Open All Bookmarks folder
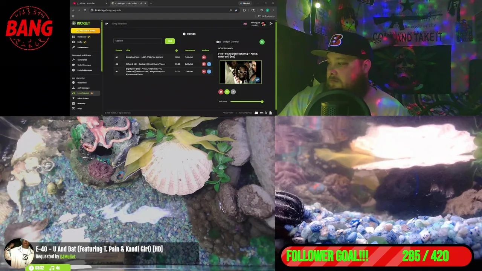Viewport: 482px width, 271px height. [x=267, y=16]
